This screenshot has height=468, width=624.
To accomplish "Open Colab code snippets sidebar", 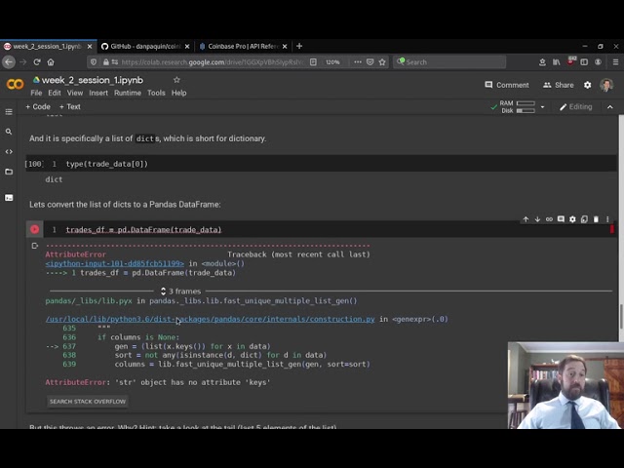I will click(x=9, y=152).
